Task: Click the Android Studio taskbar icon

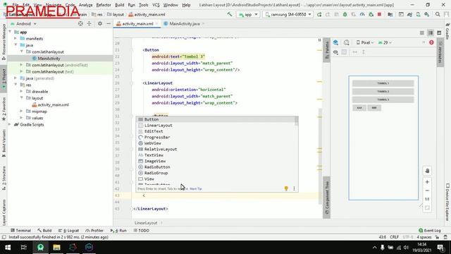Action: [41, 248]
